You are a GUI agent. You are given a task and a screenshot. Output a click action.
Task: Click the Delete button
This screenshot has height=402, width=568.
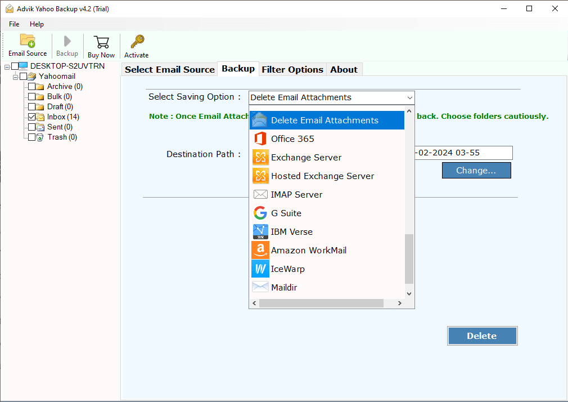point(482,336)
